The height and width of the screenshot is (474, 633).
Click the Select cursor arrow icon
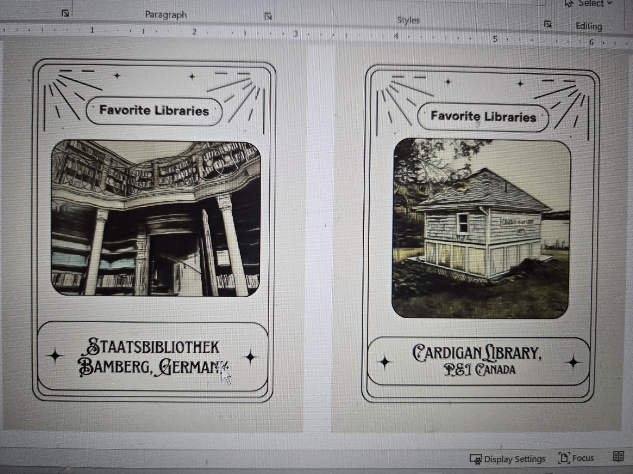pos(569,3)
